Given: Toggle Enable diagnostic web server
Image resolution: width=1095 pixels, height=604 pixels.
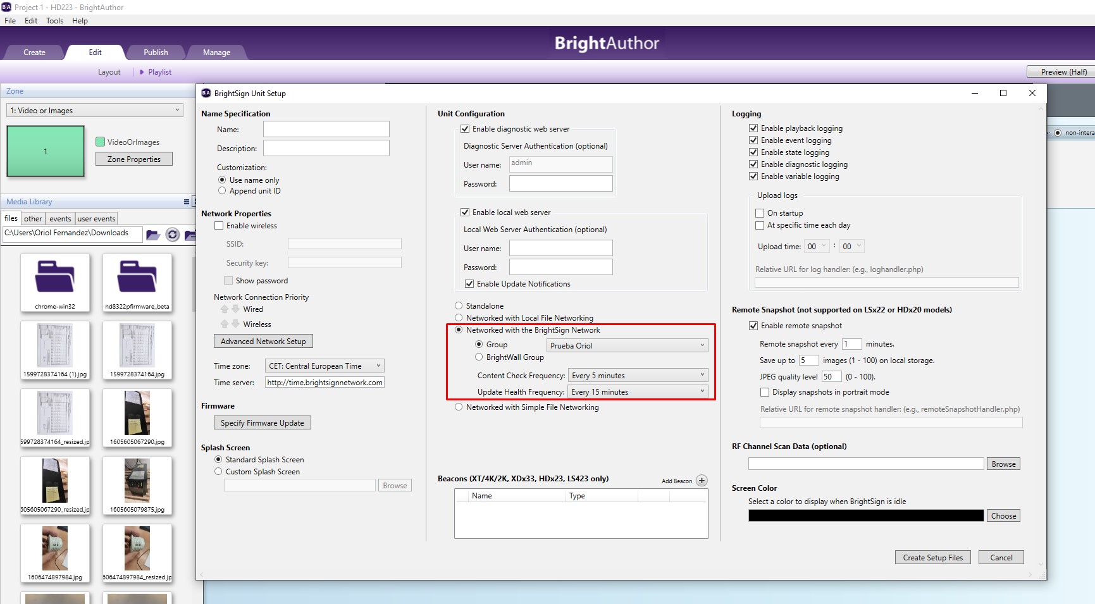Looking at the screenshot, I should pyautogui.click(x=465, y=129).
